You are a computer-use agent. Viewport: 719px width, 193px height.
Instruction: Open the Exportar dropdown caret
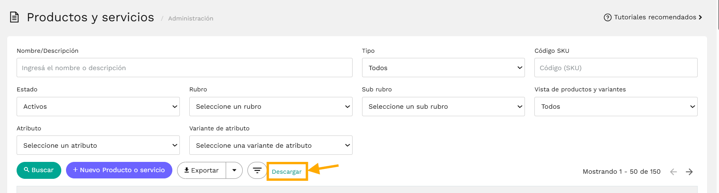point(234,171)
